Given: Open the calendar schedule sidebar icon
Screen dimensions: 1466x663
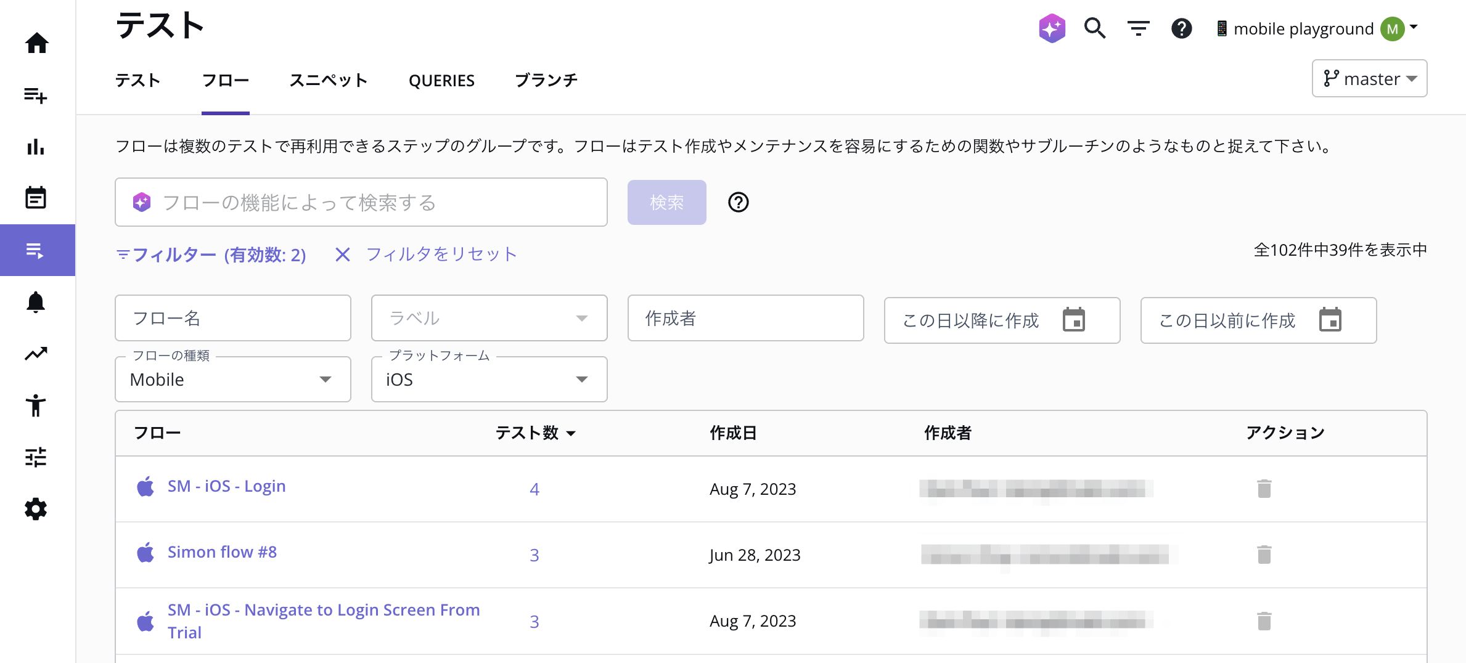Looking at the screenshot, I should coord(36,198).
